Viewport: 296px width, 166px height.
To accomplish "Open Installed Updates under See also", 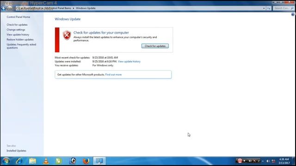I will click(x=17, y=151).
